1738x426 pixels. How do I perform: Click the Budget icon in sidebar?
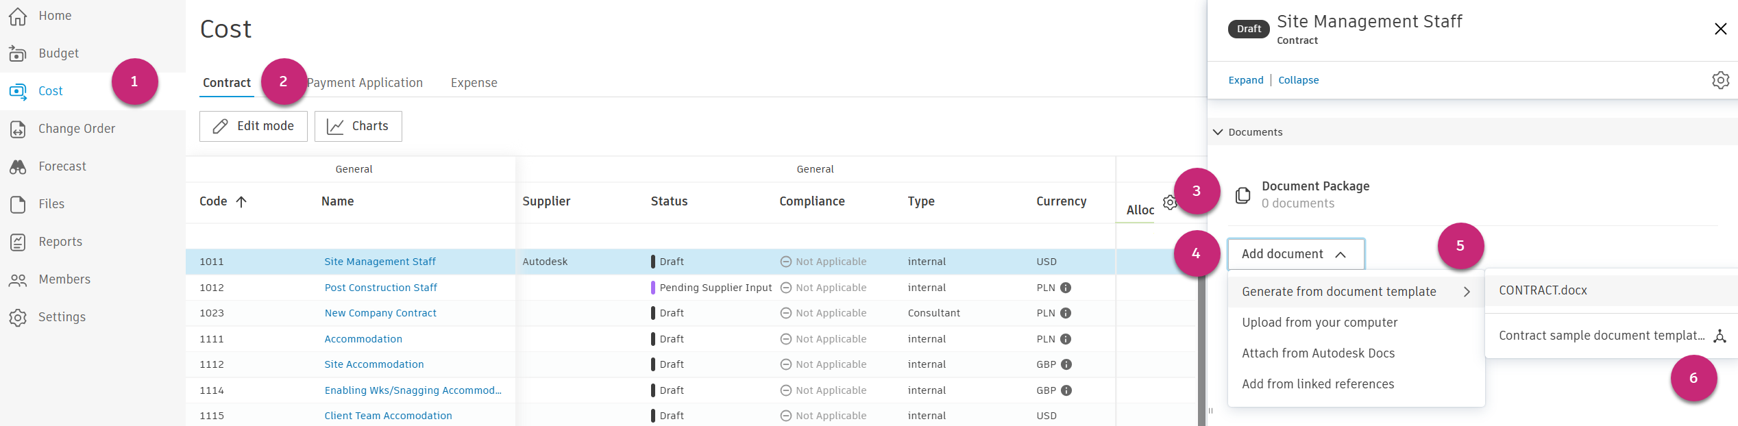(18, 53)
